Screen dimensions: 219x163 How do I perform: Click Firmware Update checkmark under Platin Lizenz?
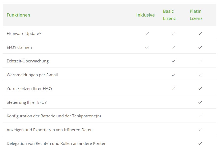[200, 34]
